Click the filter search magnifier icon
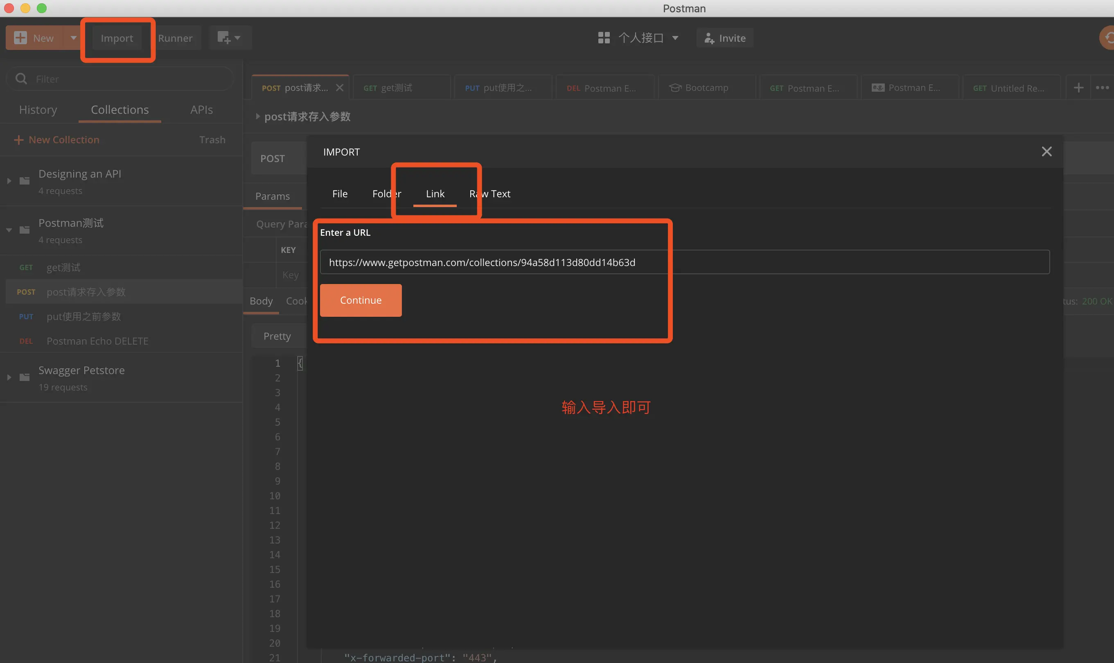The image size is (1114, 663). pyautogui.click(x=21, y=79)
